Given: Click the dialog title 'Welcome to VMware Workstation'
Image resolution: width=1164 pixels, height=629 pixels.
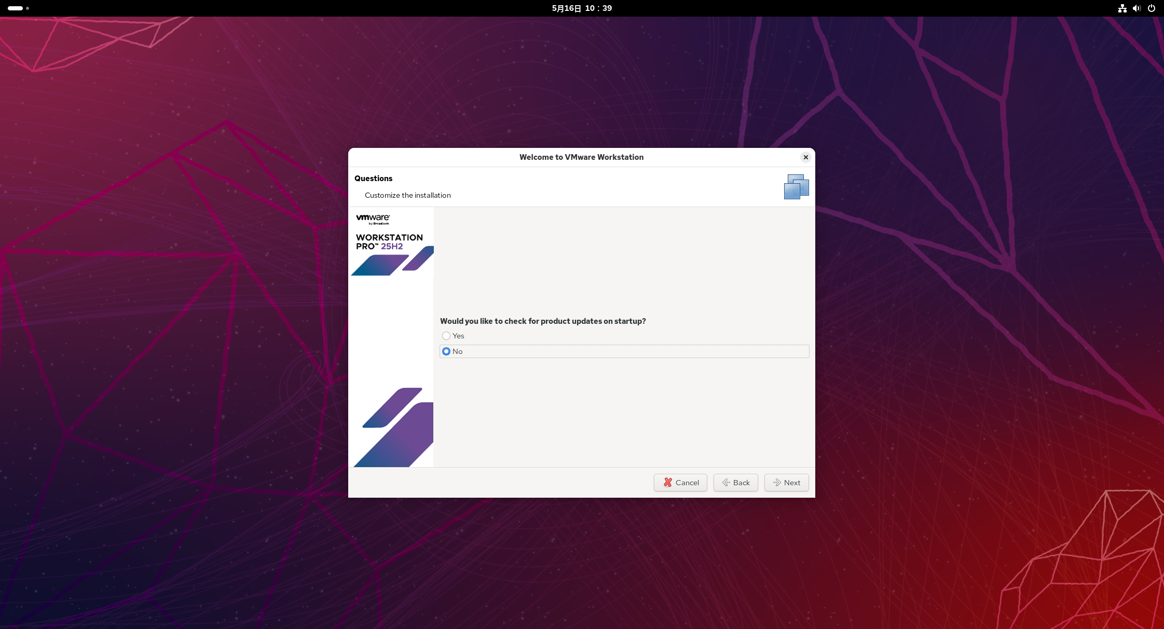Looking at the screenshot, I should (581, 157).
